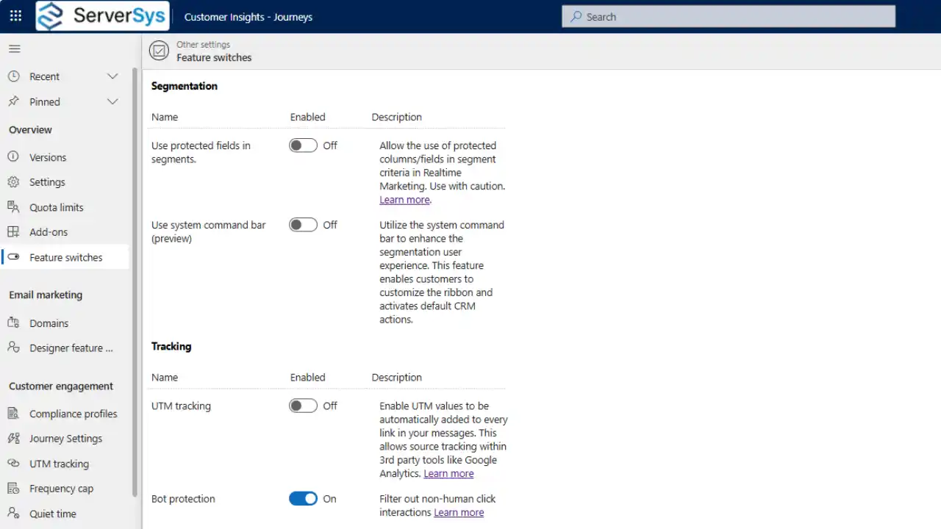
Task: Click the Quiet time icon
Action: [x=13, y=514]
